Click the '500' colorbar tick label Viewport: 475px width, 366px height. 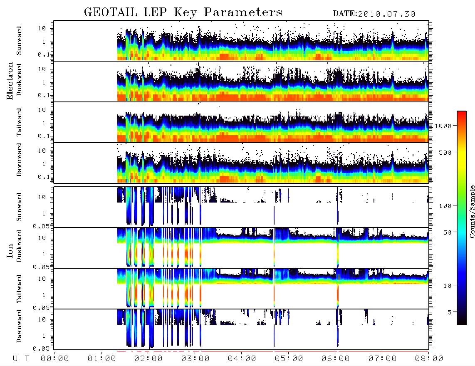click(x=445, y=152)
